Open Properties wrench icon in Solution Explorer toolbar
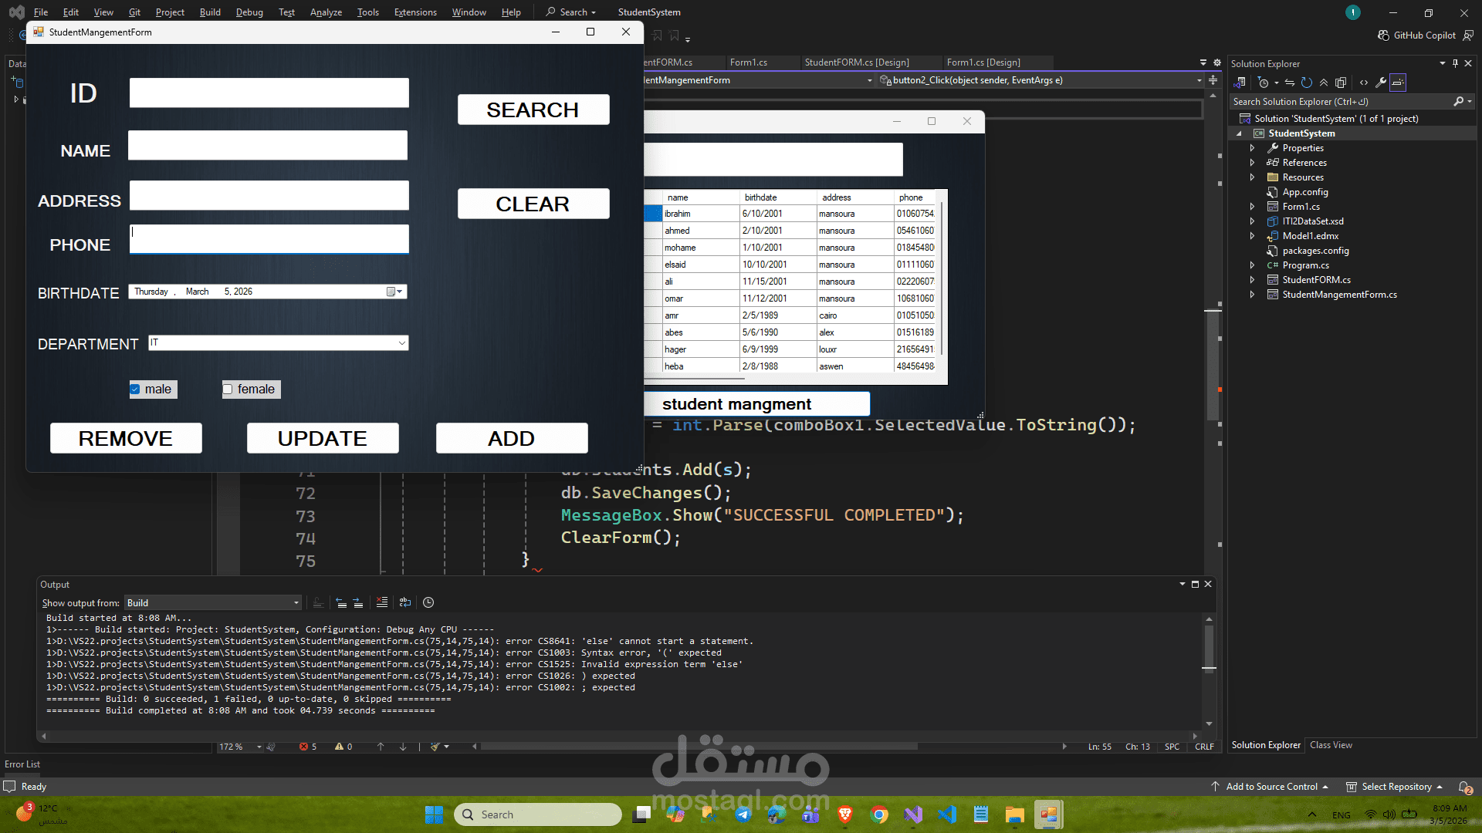The height and width of the screenshot is (833, 1482). 1381,83
